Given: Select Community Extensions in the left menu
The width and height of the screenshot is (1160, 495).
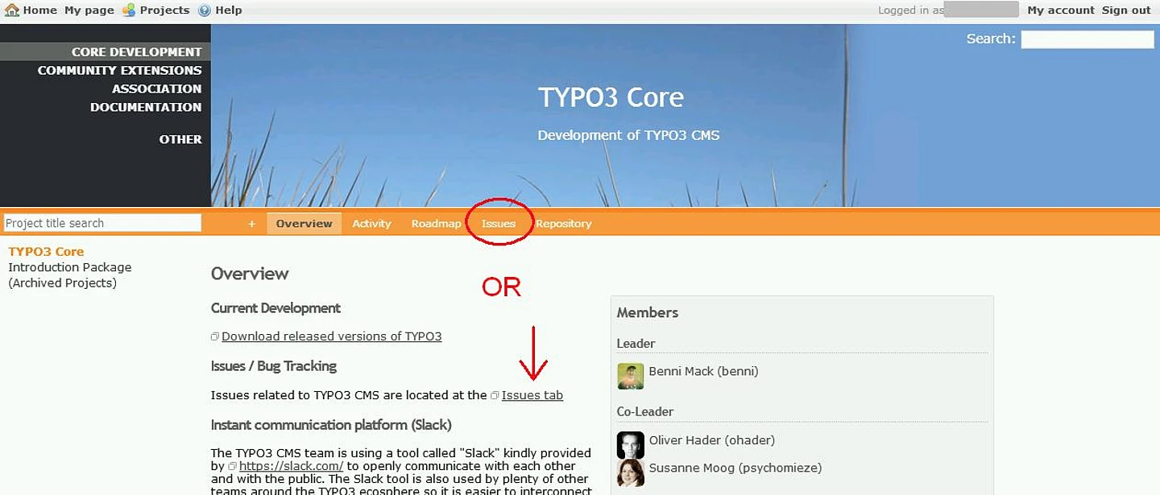Looking at the screenshot, I should pyautogui.click(x=119, y=70).
